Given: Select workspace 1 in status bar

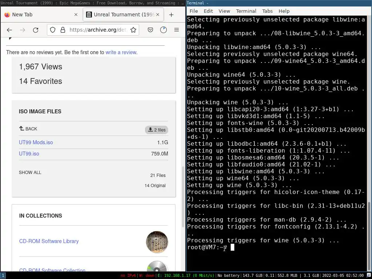Looking at the screenshot, I should point(3,275).
